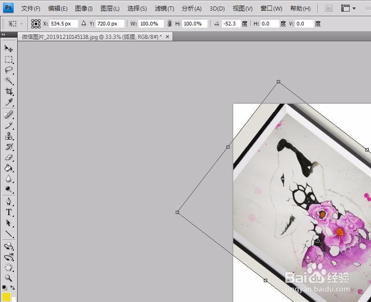Select the Zoom tool
Screen dimensions: 371x302
8,278
